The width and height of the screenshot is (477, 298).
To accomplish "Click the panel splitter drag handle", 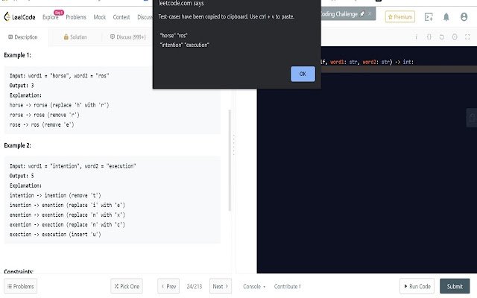I will tap(233, 145).
